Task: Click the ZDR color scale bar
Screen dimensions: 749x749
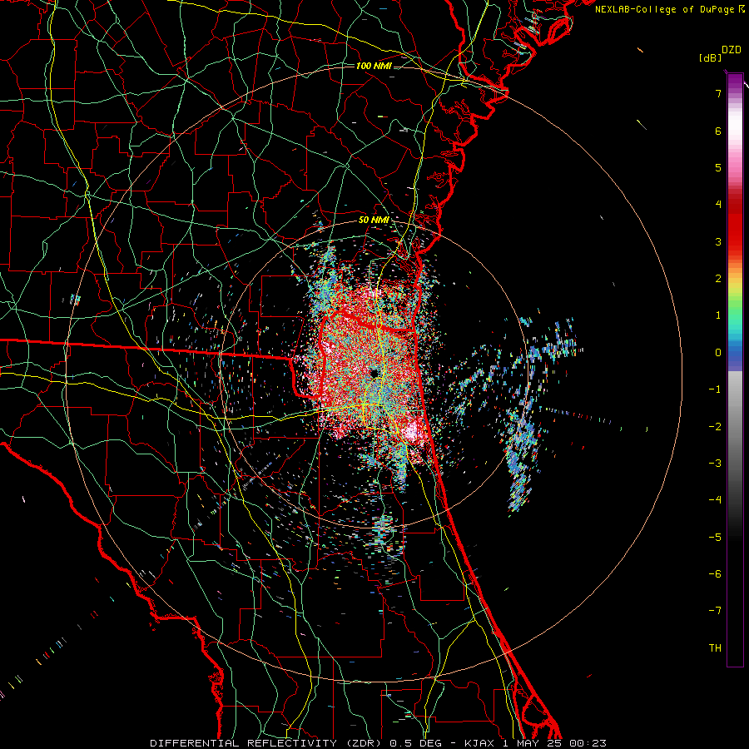Action: tap(735, 370)
